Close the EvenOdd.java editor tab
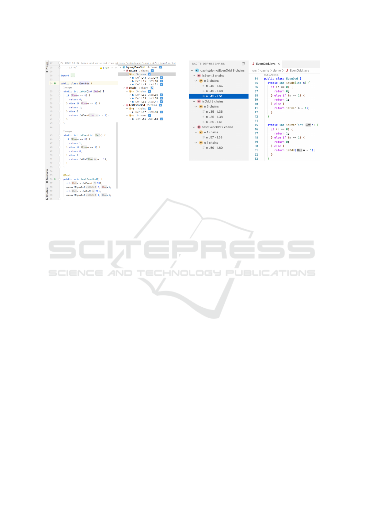The height and width of the screenshot is (517, 365). click(279, 64)
